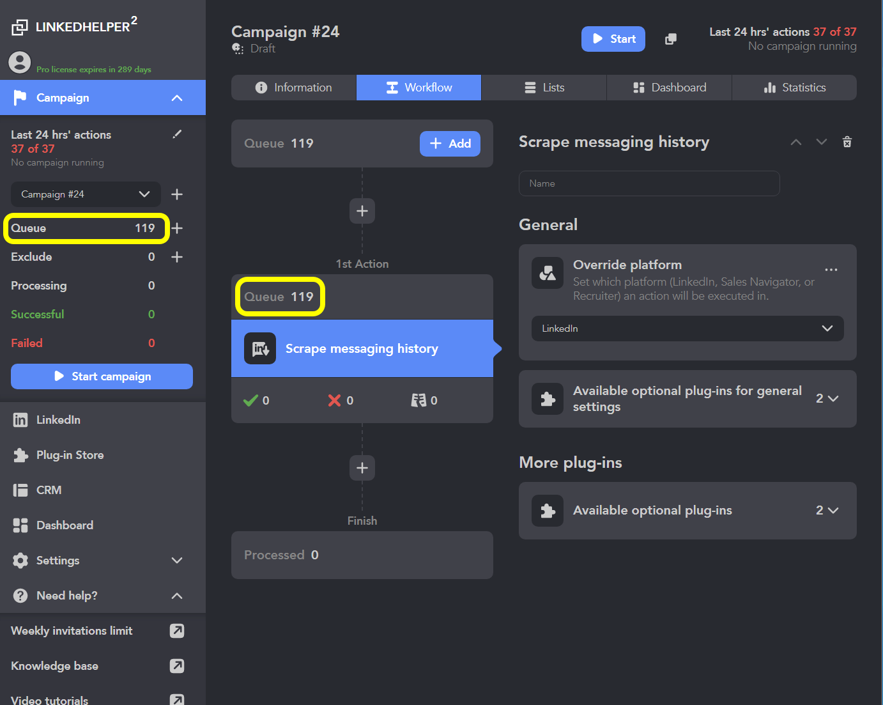Click the Scrape messaging history action icon
This screenshot has height=705, width=883.
(x=260, y=348)
